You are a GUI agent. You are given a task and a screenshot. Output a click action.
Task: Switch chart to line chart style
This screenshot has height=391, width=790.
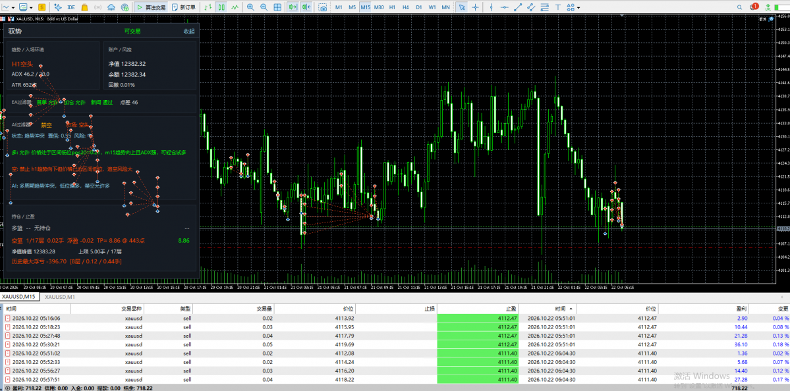[235, 7]
